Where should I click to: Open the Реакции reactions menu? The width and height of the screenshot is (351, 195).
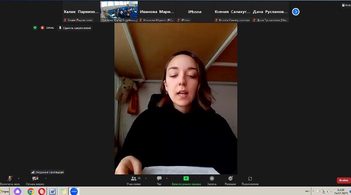coord(230,179)
